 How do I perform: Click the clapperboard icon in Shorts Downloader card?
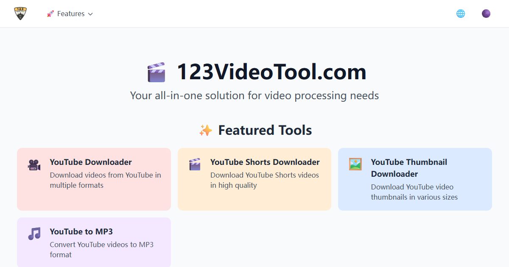195,164
